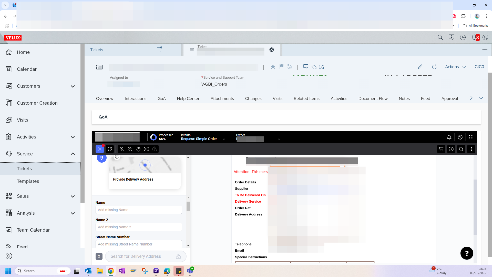Open the GoA search magnifier icon
This screenshot has height=277, width=492.
pos(461,149)
